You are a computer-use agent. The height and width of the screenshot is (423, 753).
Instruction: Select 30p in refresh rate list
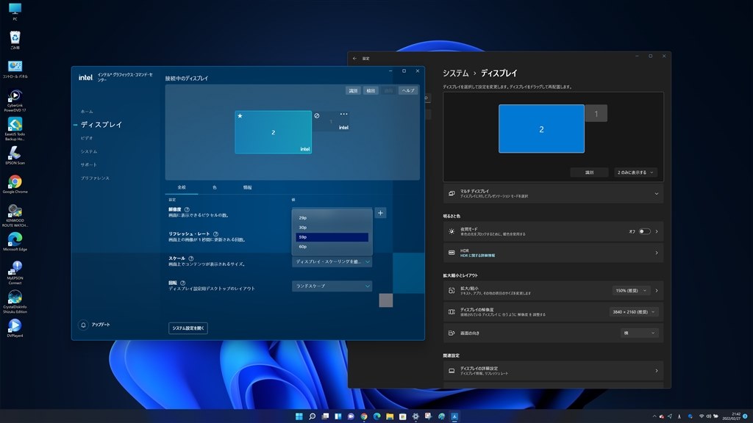[332, 228]
